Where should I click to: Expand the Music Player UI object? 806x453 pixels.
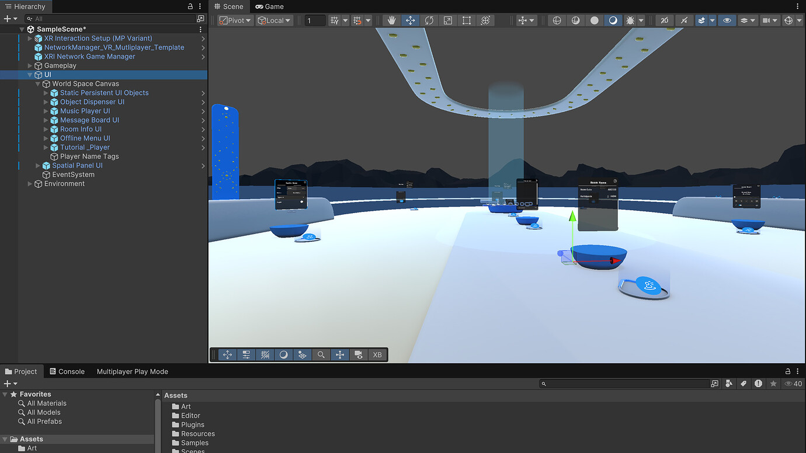(46, 111)
